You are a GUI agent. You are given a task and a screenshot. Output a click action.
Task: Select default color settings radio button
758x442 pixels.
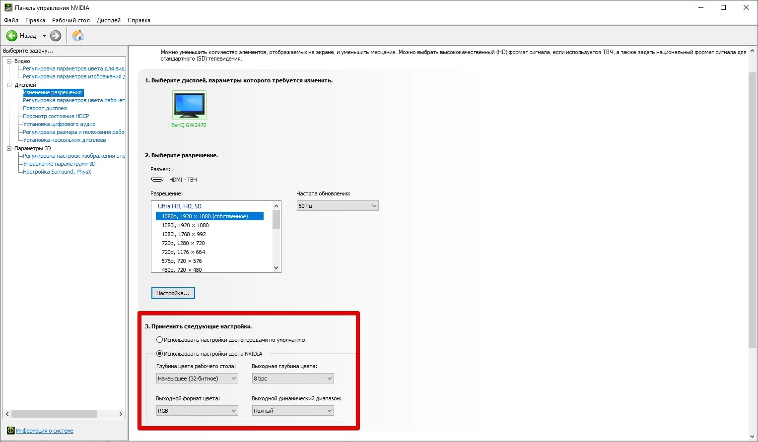click(159, 340)
